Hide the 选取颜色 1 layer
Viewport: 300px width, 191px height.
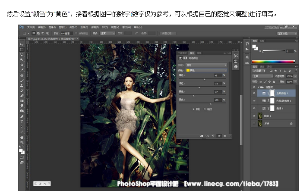click(x=254, y=93)
